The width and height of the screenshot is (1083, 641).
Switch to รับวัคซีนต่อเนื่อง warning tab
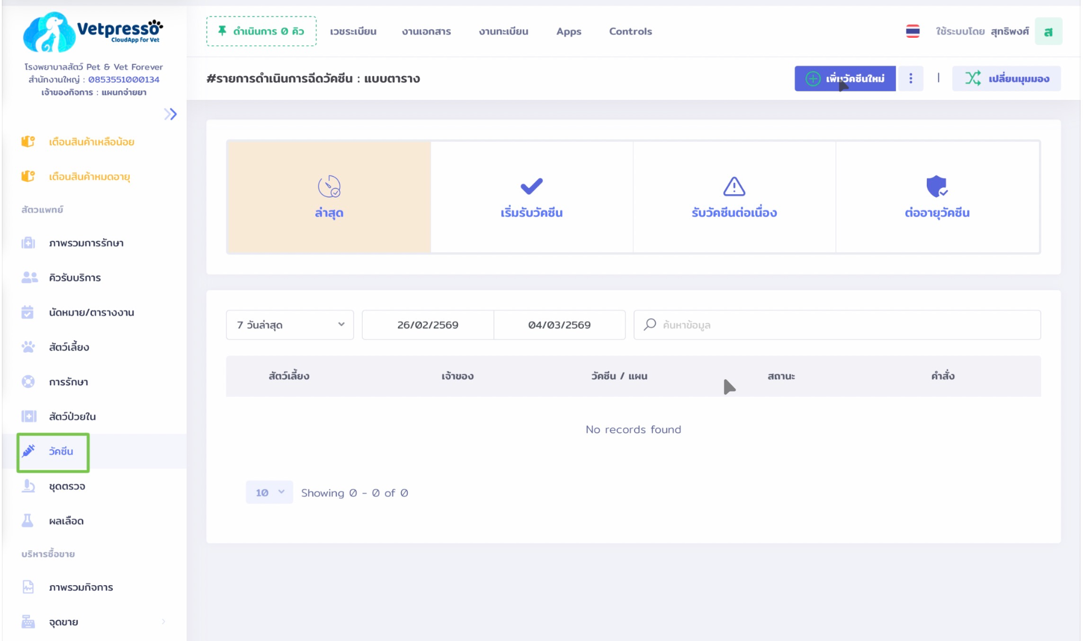point(734,197)
